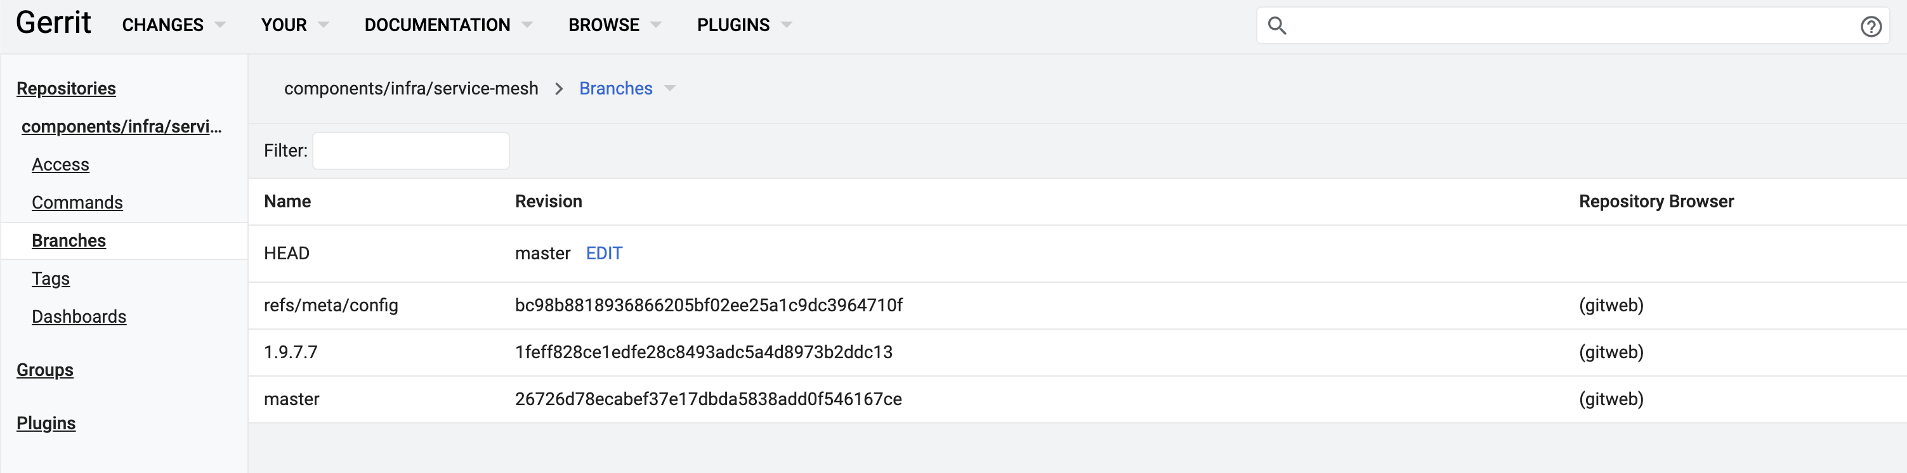Select Tags in the sidebar
This screenshot has height=473, width=1907.
click(51, 279)
